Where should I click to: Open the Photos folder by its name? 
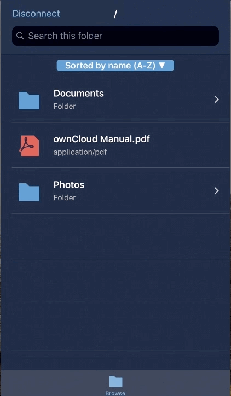click(69, 185)
